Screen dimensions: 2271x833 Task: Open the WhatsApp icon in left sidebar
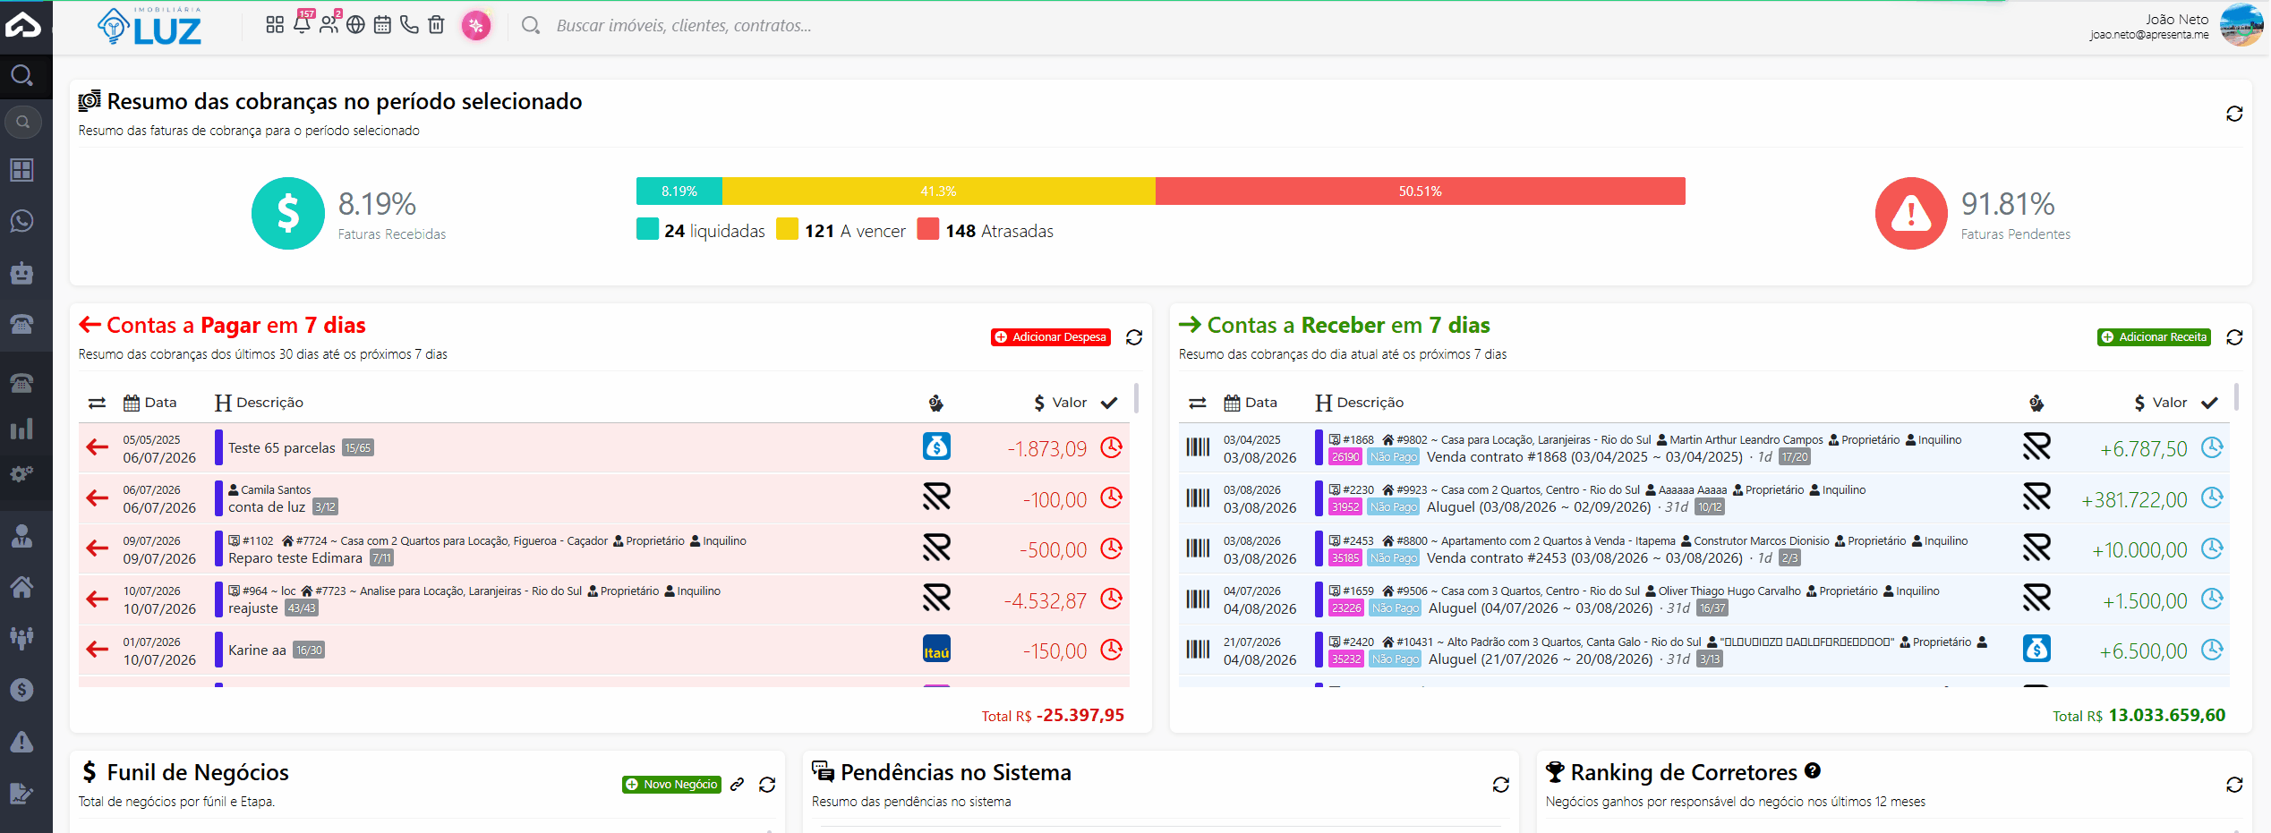pos(22,220)
